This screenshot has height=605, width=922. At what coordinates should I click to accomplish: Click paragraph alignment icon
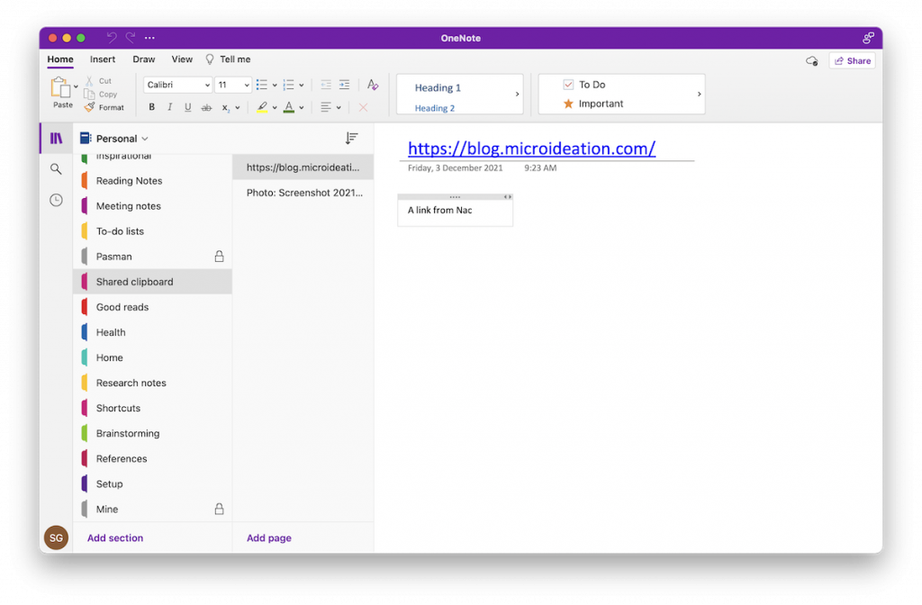325,107
